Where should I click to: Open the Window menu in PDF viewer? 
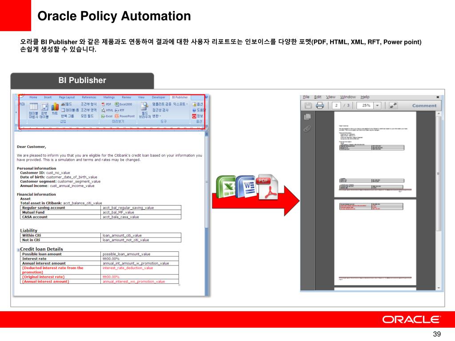tap(348, 97)
